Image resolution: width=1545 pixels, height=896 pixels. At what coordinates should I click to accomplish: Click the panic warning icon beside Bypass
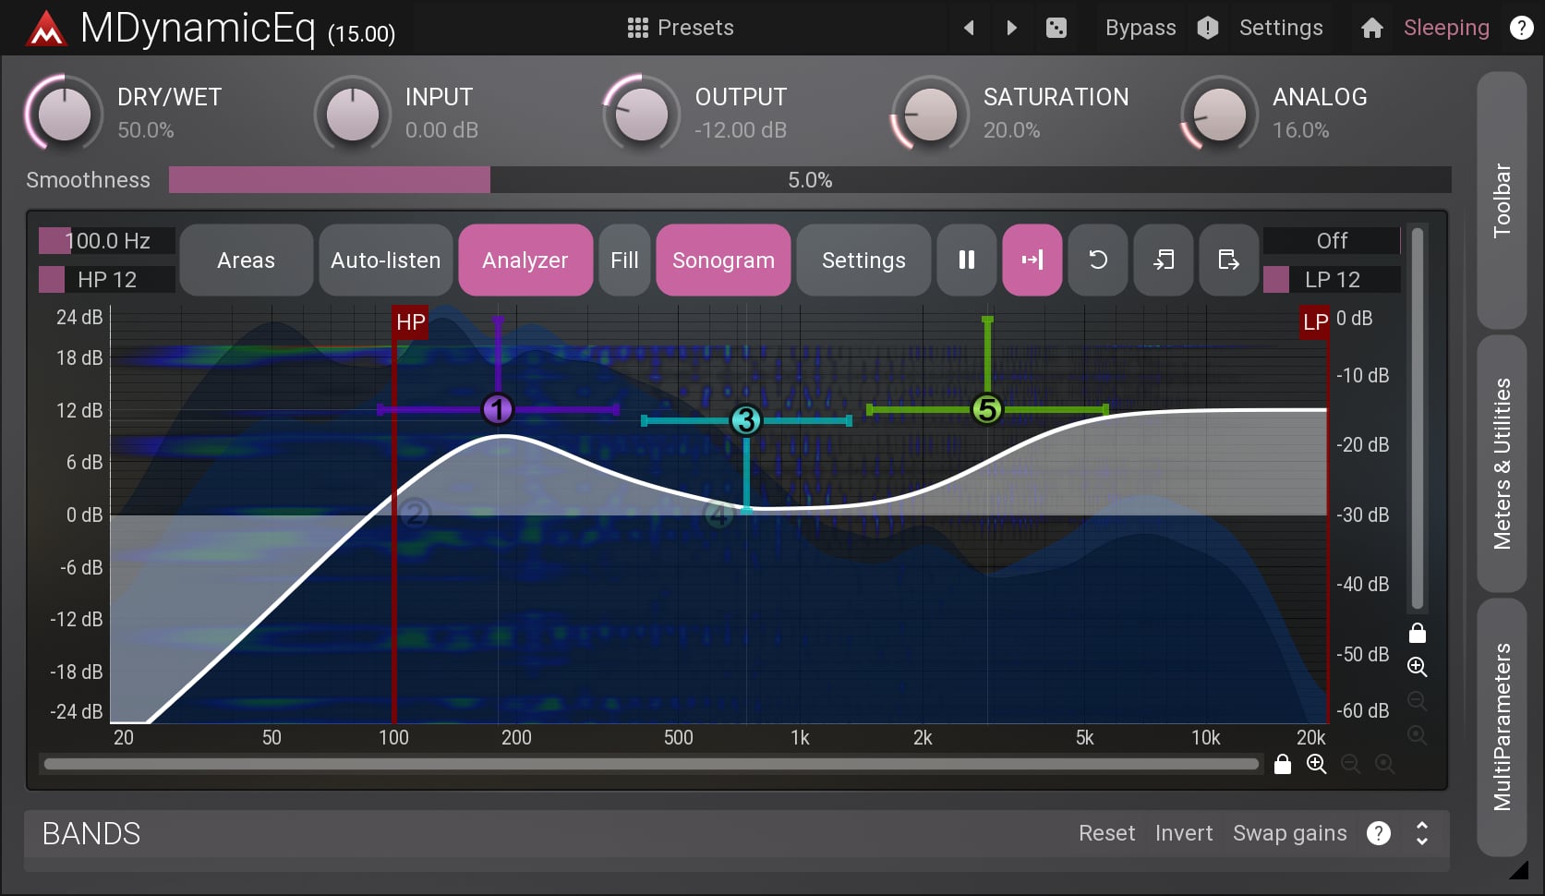point(1208,28)
